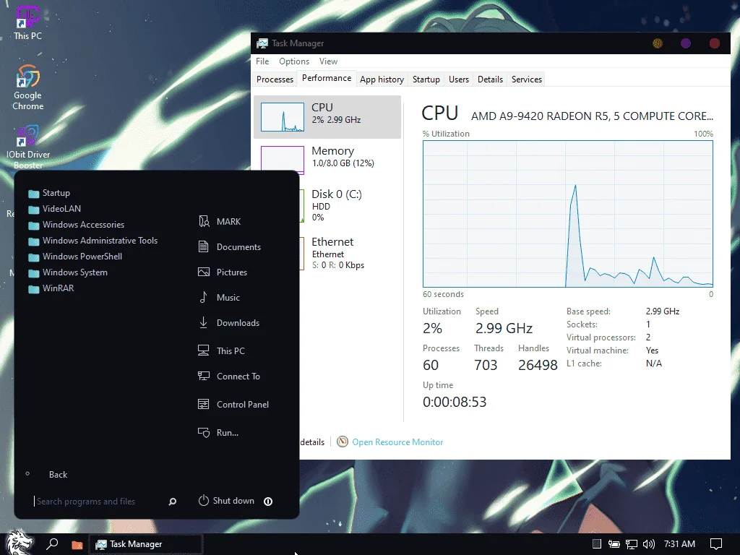Open the Windows System folder
Viewport: 740px width, 555px height.
tap(67, 272)
